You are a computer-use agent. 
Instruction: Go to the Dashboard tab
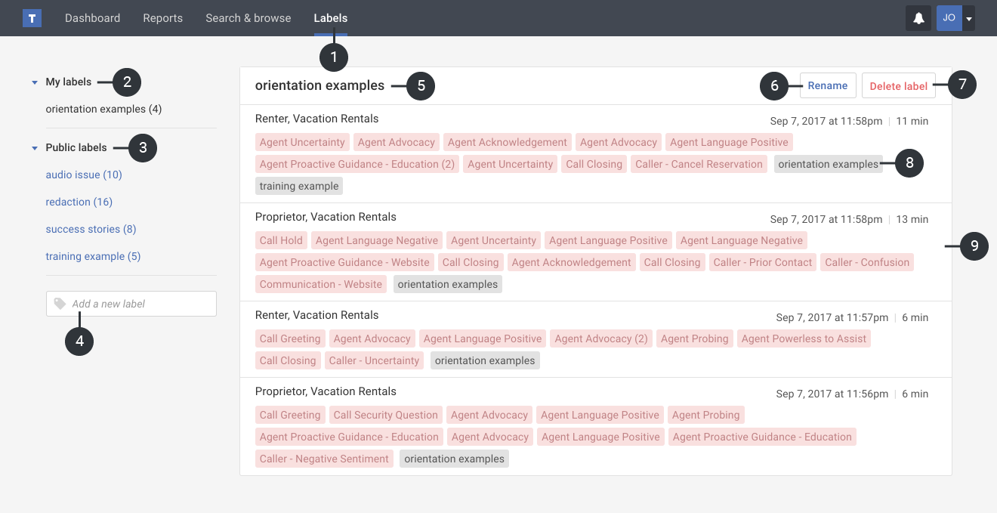(92, 18)
